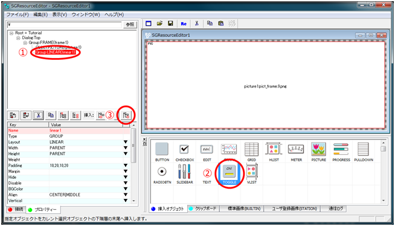Click the insert-as-child icon at toolbar's right end

point(126,115)
